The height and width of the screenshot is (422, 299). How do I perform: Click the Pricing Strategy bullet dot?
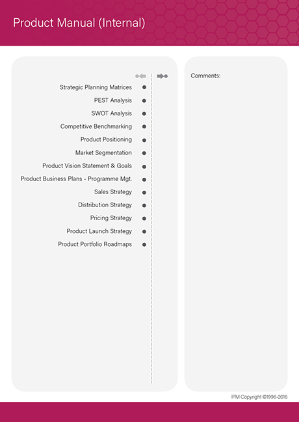(144, 219)
